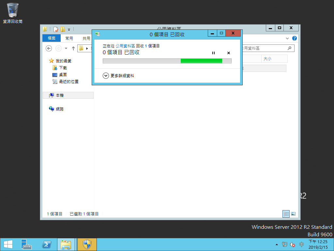The image size is (334, 251).
Task: Open the muted volume tray icon
Action: 293,244
